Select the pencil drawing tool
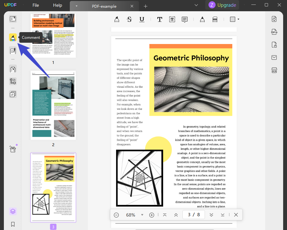This screenshot has width=287, height=230. click(202, 19)
